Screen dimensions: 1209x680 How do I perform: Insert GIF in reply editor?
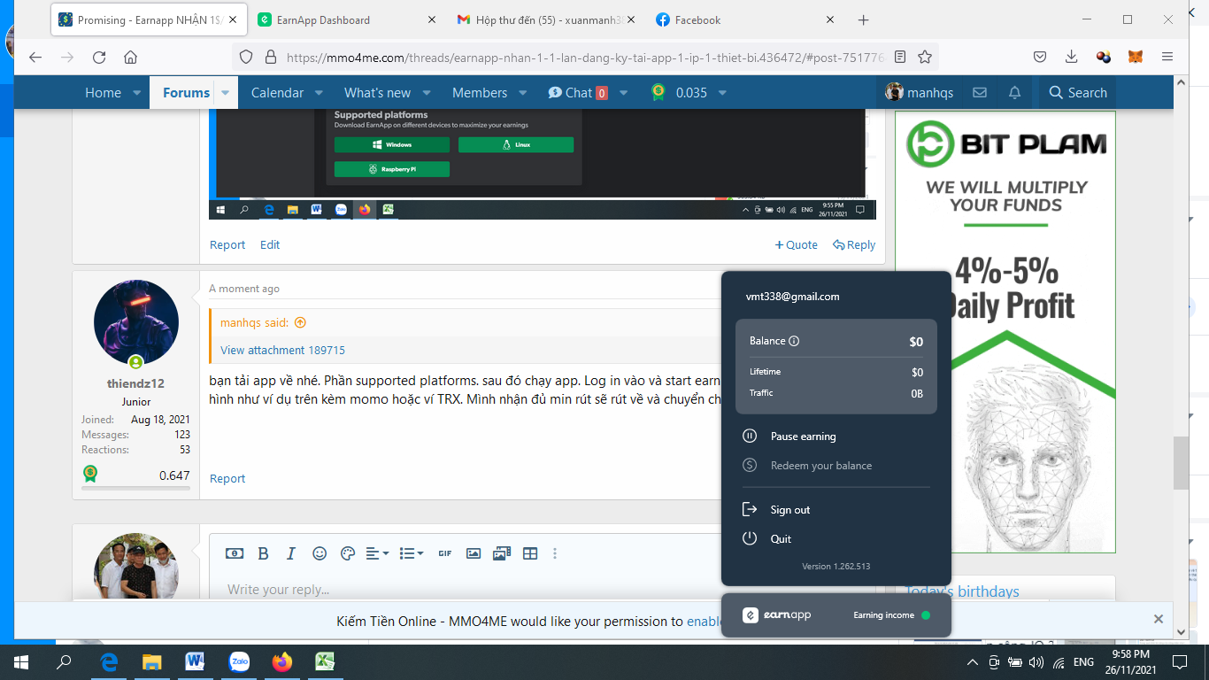(445, 553)
